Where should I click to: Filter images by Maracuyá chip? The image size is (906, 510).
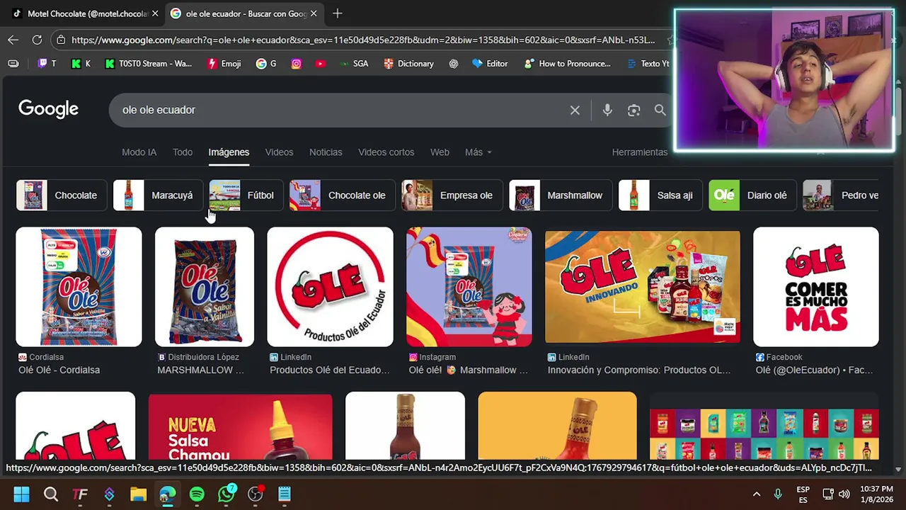click(157, 195)
